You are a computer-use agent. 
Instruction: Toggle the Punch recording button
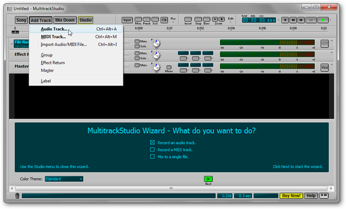[x=147, y=19]
